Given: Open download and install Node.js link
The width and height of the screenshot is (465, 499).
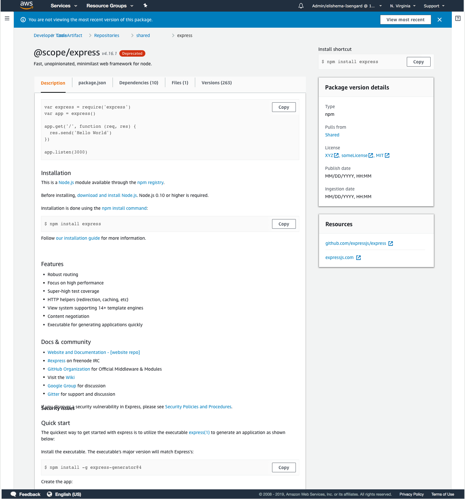Looking at the screenshot, I should click(x=107, y=195).
